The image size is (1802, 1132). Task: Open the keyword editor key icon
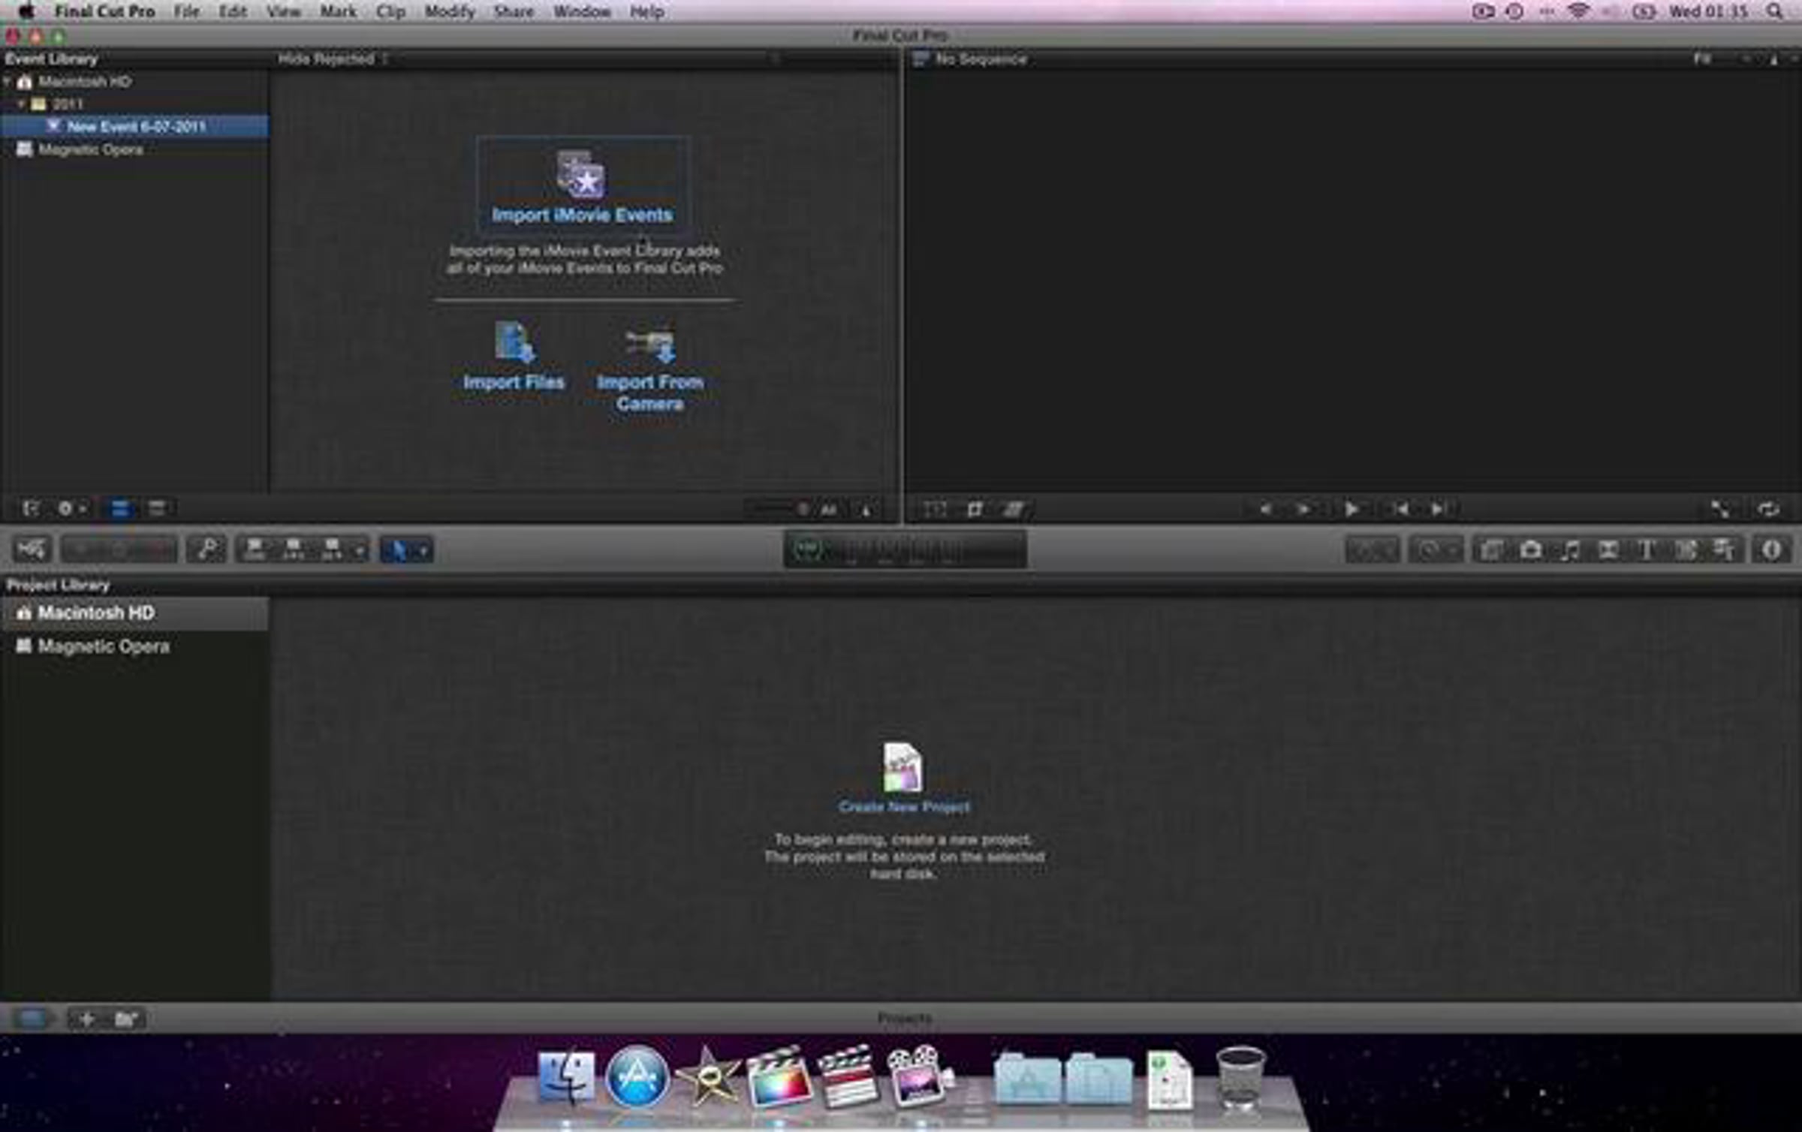point(206,549)
